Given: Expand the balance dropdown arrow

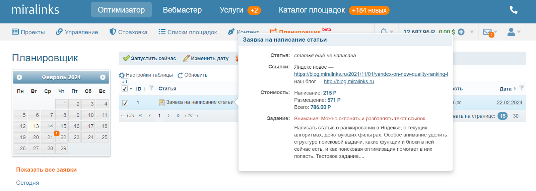Looking at the screenshot, I should [x=472, y=32].
